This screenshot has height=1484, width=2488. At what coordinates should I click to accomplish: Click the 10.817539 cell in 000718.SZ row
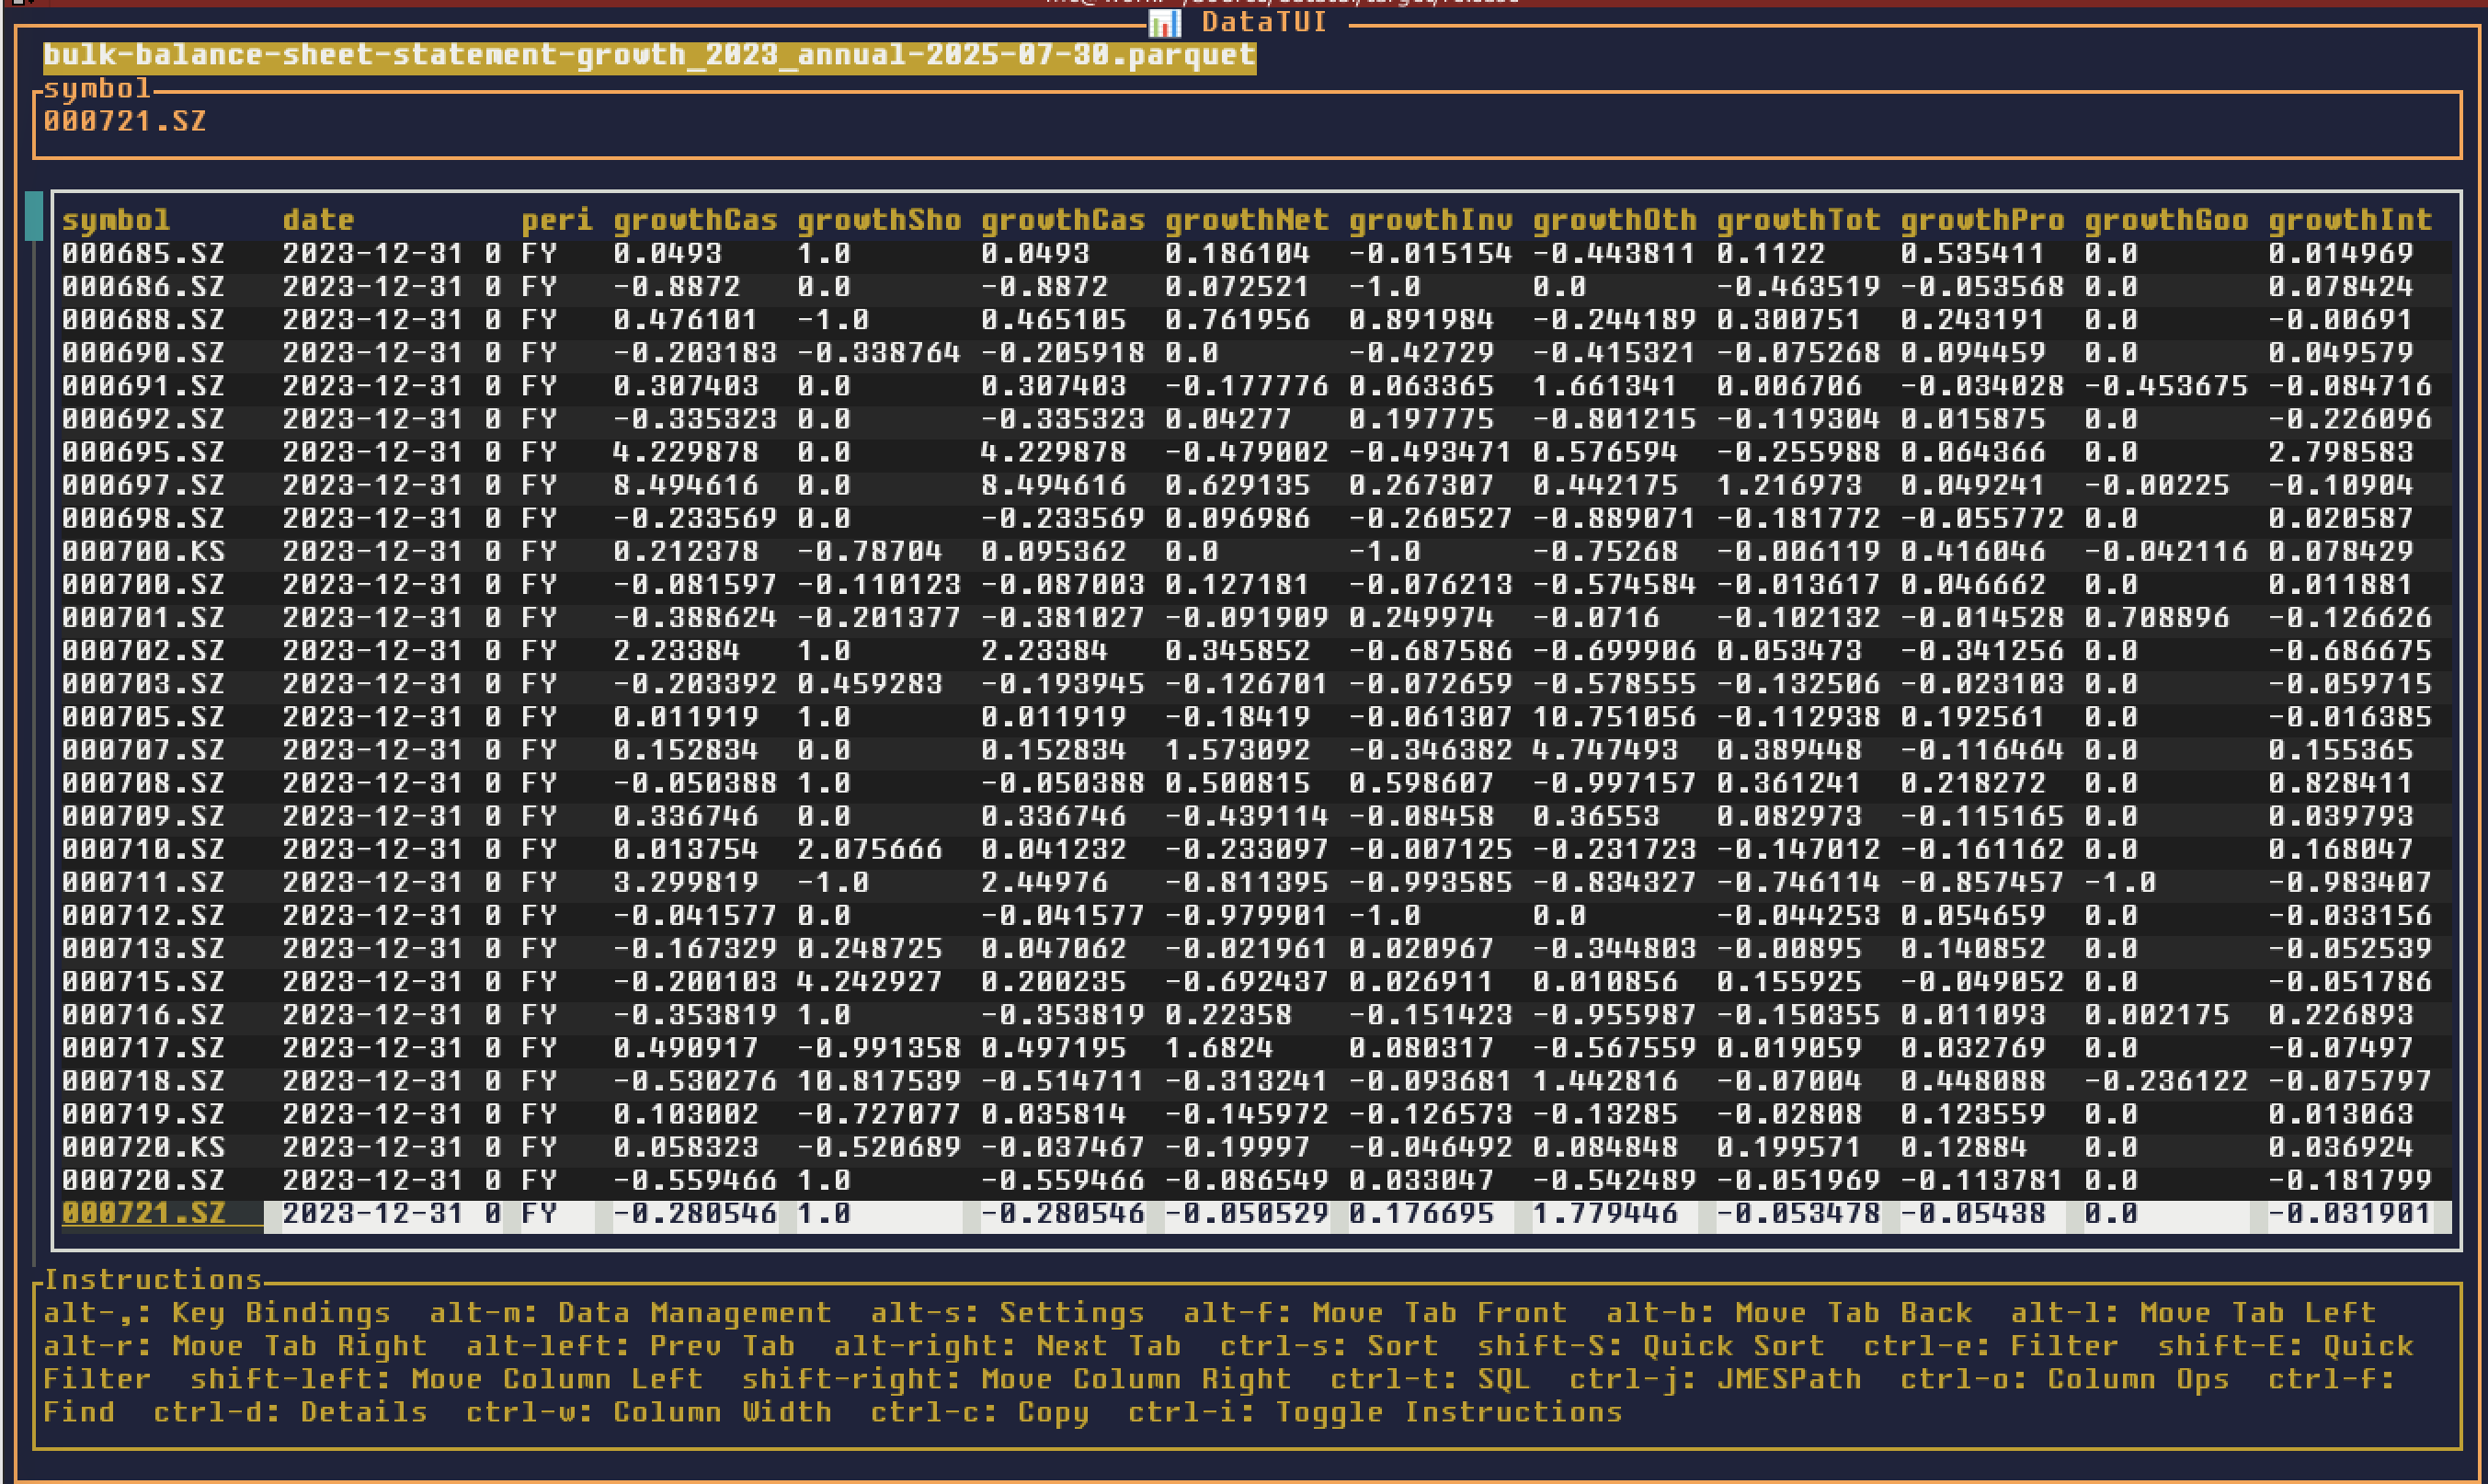point(878,1081)
